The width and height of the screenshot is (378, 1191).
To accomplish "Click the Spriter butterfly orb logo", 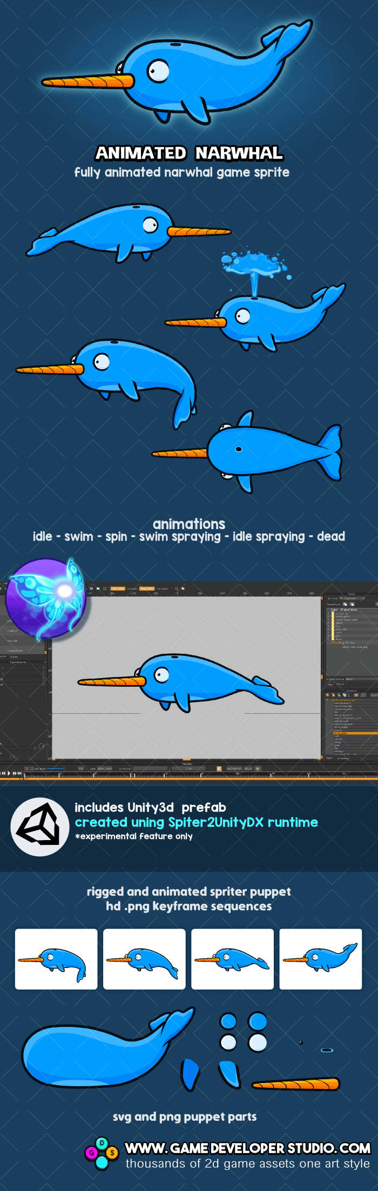I will (x=45, y=599).
